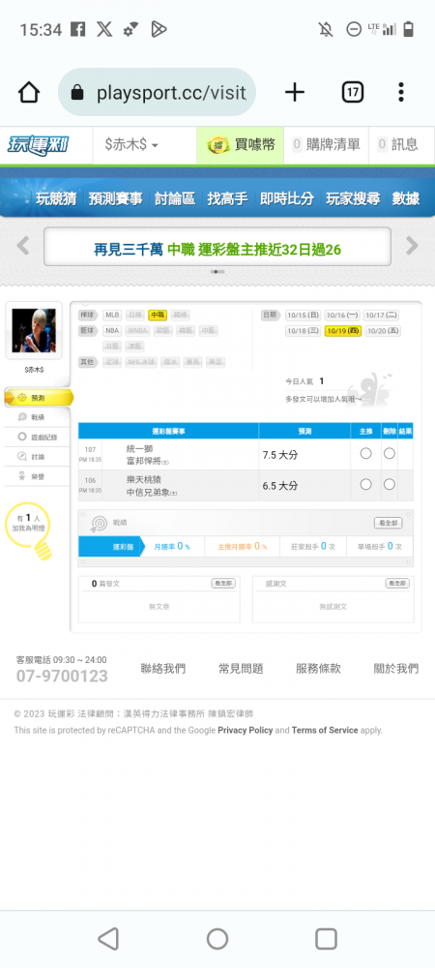The height and width of the screenshot is (968, 435).
Task: Click the 玩運彩 site logo
Action: click(x=38, y=145)
